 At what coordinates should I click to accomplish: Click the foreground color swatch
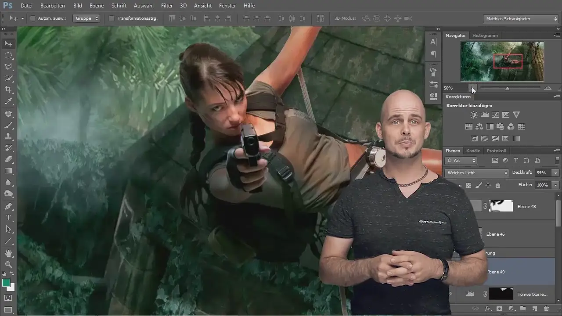tap(6, 283)
